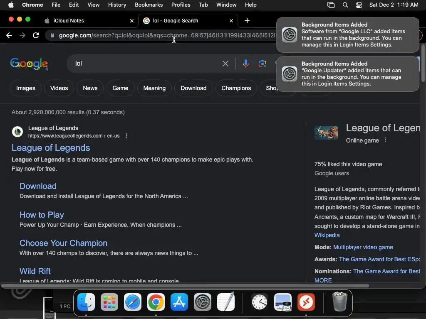The width and height of the screenshot is (426, 319).
Task: Click the vertical page scrollbar
Action: click(x=423, y=62)
